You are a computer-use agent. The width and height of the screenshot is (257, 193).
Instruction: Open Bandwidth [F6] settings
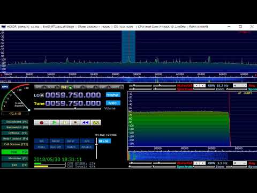(x=15, y=128)
